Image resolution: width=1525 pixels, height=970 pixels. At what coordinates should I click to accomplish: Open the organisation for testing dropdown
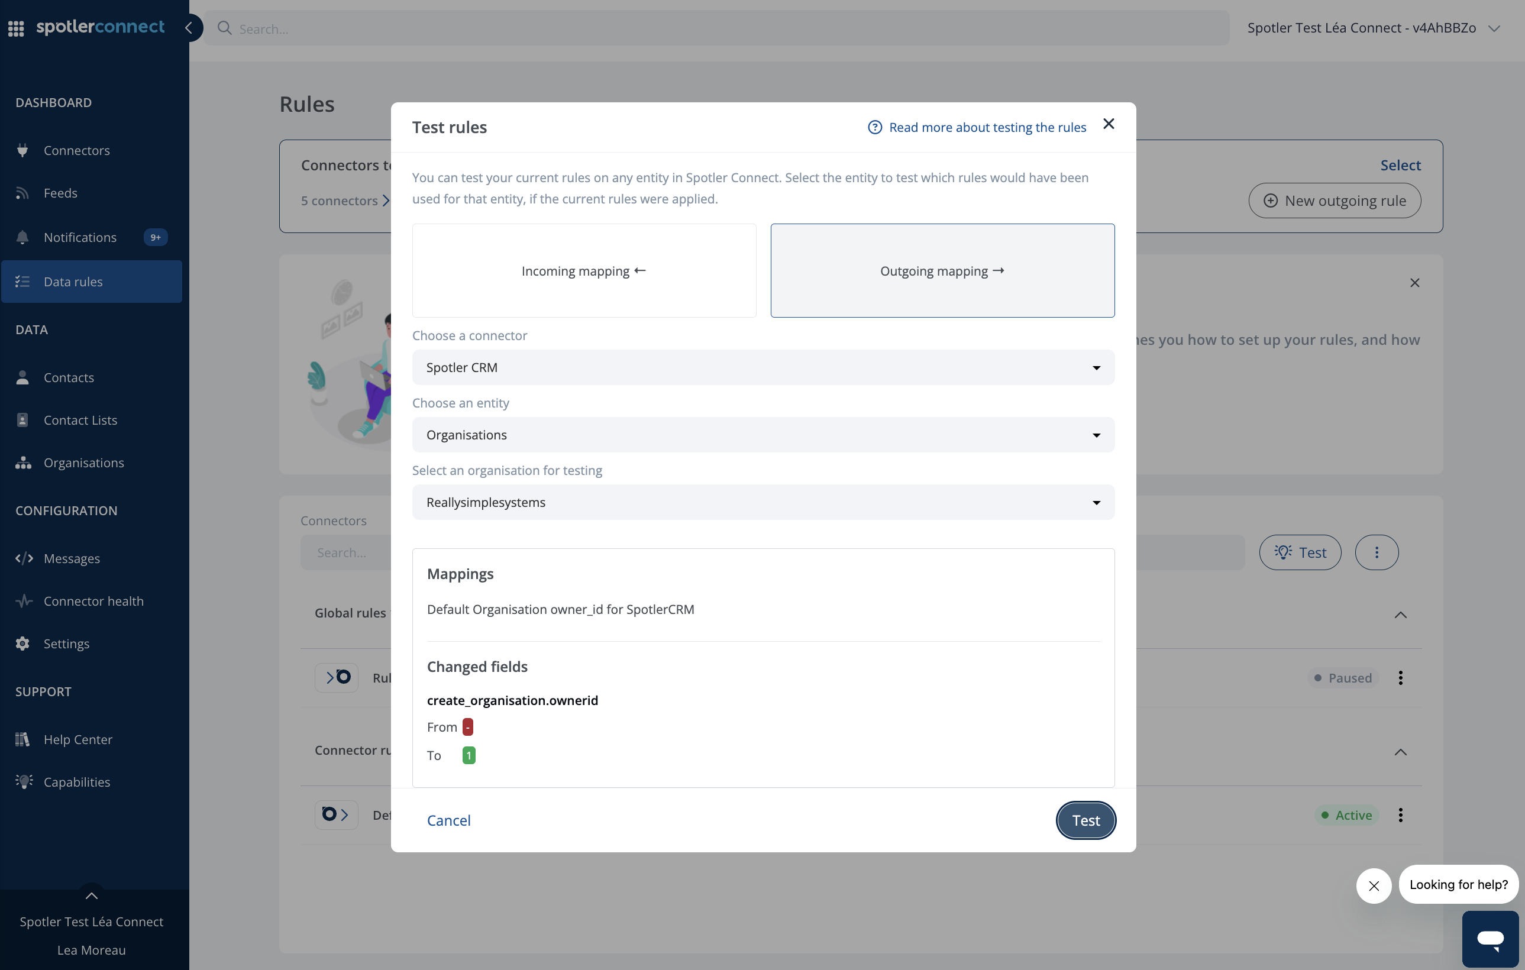[763, 502]
